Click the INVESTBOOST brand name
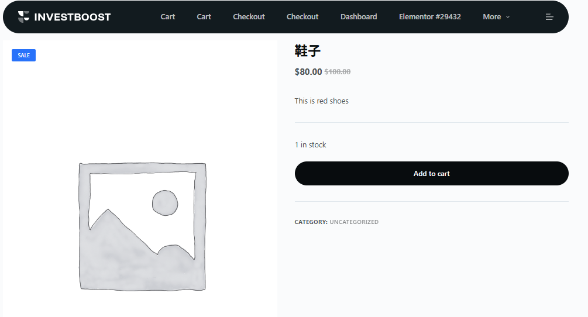Viewport: 588px width, 317px height. [x=72, y=17]
